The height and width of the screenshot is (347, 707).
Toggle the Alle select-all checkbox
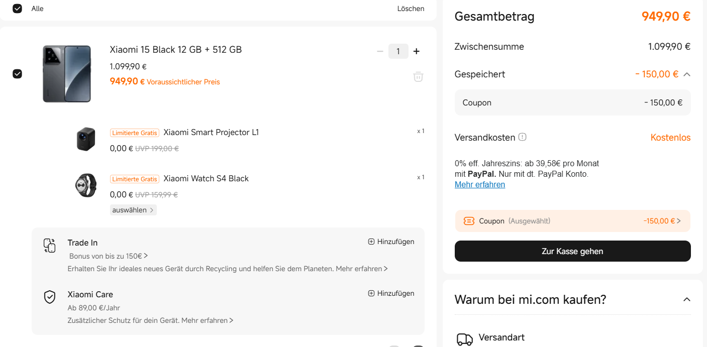(x=18, y=9)
